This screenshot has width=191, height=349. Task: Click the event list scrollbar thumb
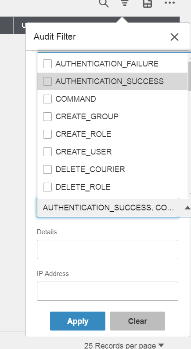point(189,76)
